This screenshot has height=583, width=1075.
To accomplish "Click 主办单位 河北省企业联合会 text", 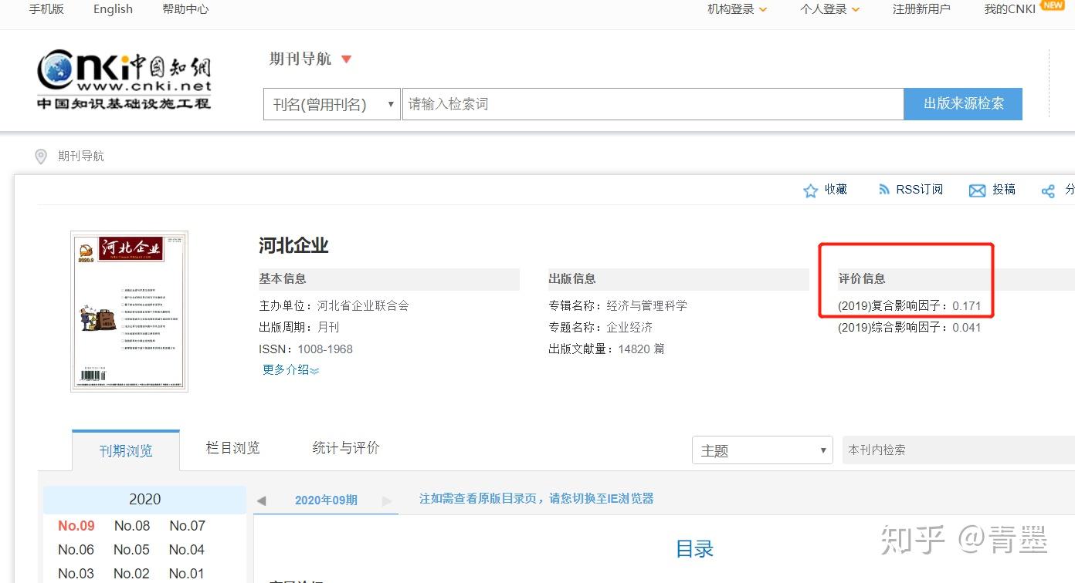I will pyautogui.click(x=334, y=305).
